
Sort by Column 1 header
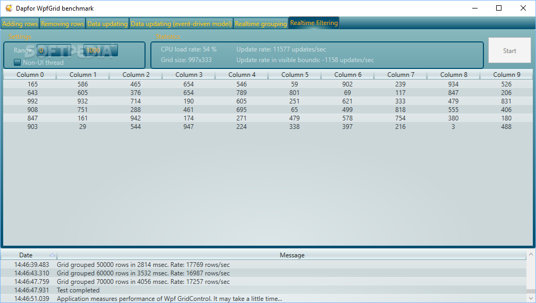click(x=83, y=74)
